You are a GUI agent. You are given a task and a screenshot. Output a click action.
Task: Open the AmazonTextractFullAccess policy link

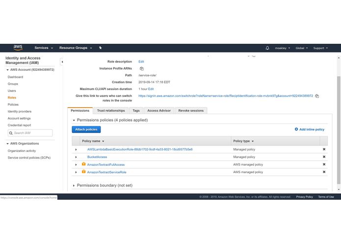(106, 165)
